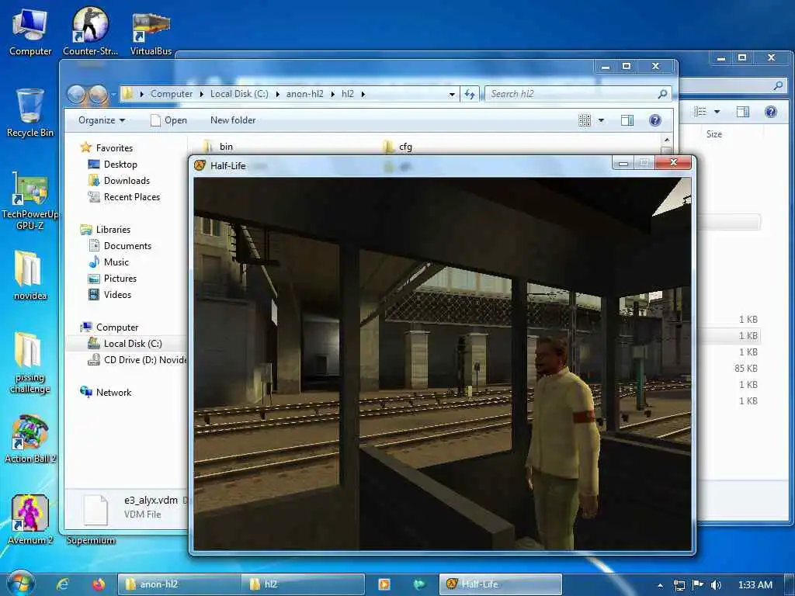The image size is (795, 596).
Task: Select Music library
Action: tap(109, 262)
